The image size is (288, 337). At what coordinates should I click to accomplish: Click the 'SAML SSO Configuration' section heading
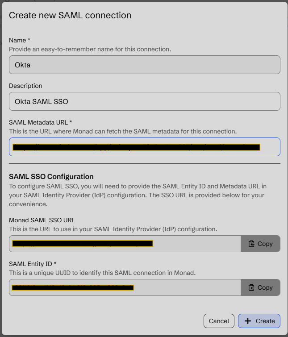click(x=51, y=176)
